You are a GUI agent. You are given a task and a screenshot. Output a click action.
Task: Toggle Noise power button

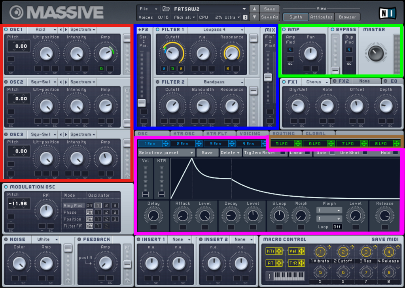point(6,239)
